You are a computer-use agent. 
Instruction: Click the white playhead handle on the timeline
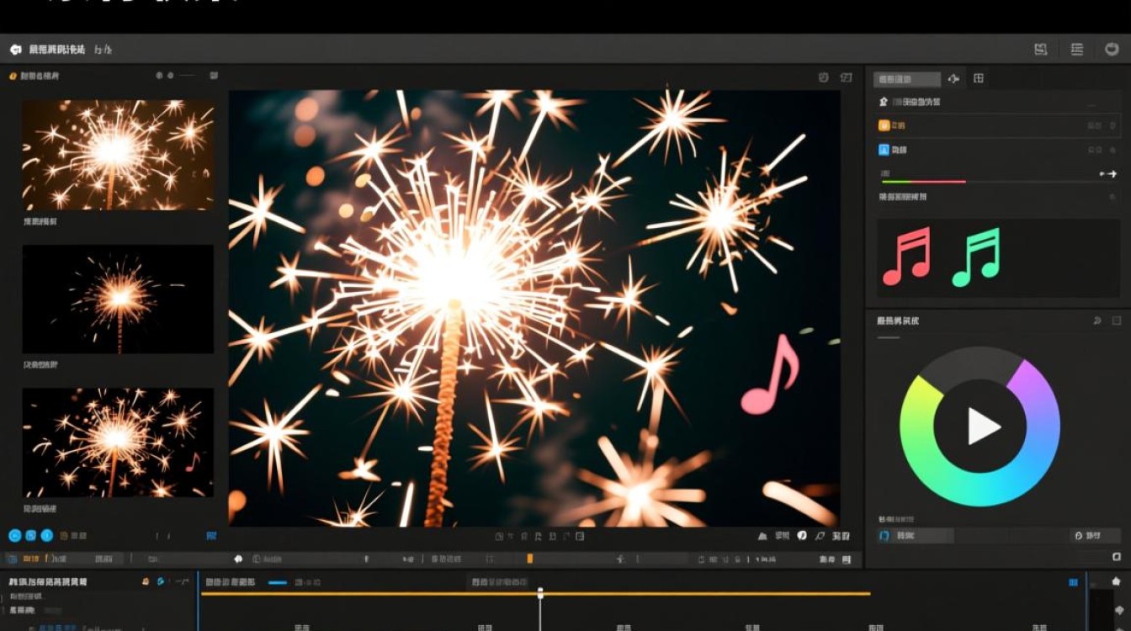click(x=540, y=593)
